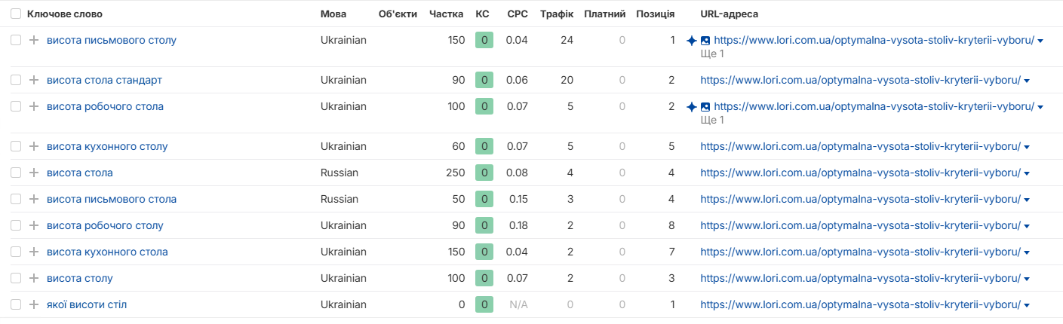1063x324 pixels.
Task: Click plus icon beside 'висота письмового столу'
Action: (x=33, y=40)
